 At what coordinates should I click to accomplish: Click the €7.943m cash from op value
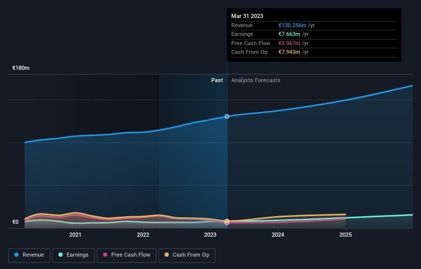tap(289, 52)
